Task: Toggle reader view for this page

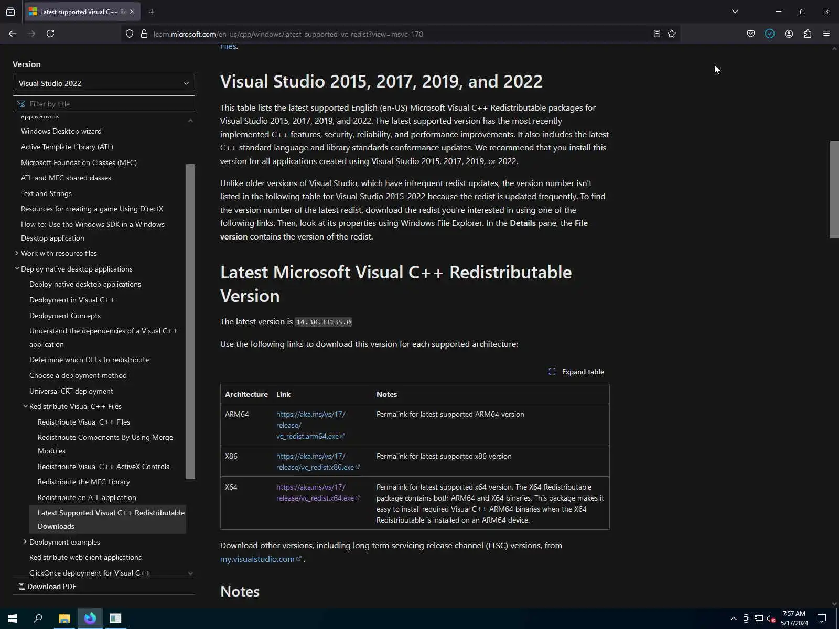Action: point(657,34)
